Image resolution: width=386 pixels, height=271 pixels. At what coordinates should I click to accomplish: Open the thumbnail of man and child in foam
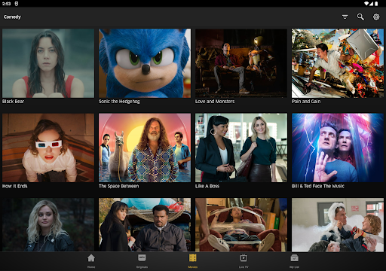(338, 225)
